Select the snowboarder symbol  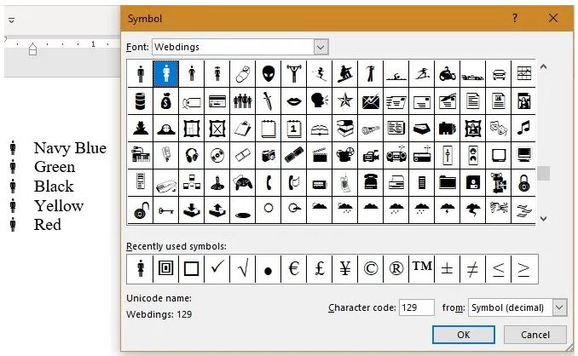(x=345, y=73)
